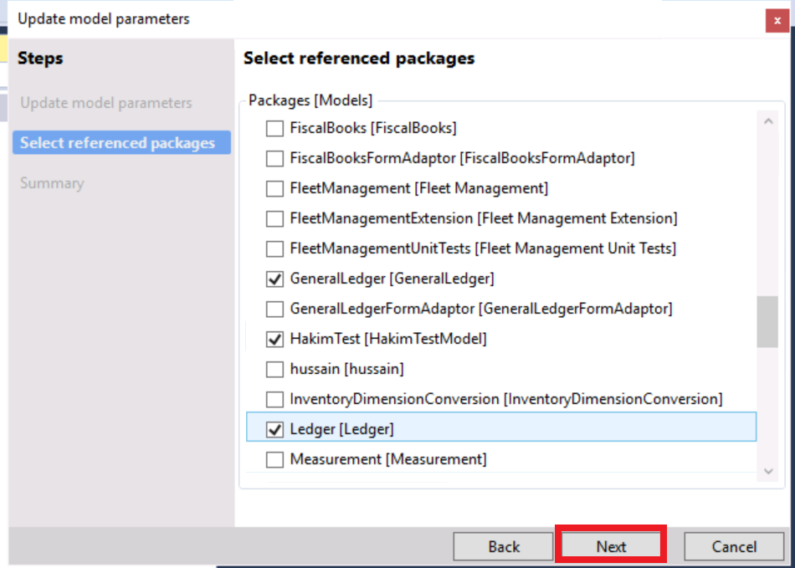Check InventoryDimensionConversion package checkbox
The image size is (795, 568).
click(274, 399)
